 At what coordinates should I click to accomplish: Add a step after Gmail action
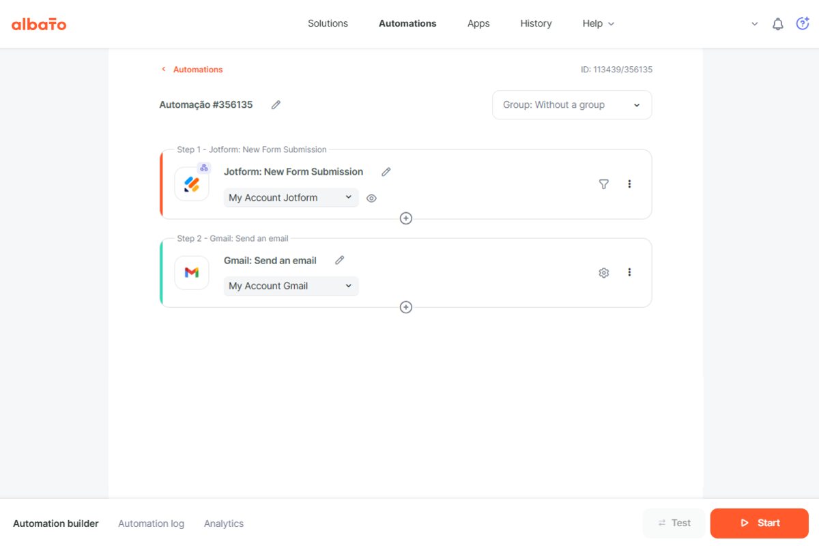click(406, 307)
